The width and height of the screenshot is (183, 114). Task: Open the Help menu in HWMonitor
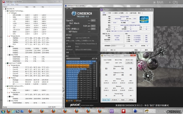pos(17,5)
